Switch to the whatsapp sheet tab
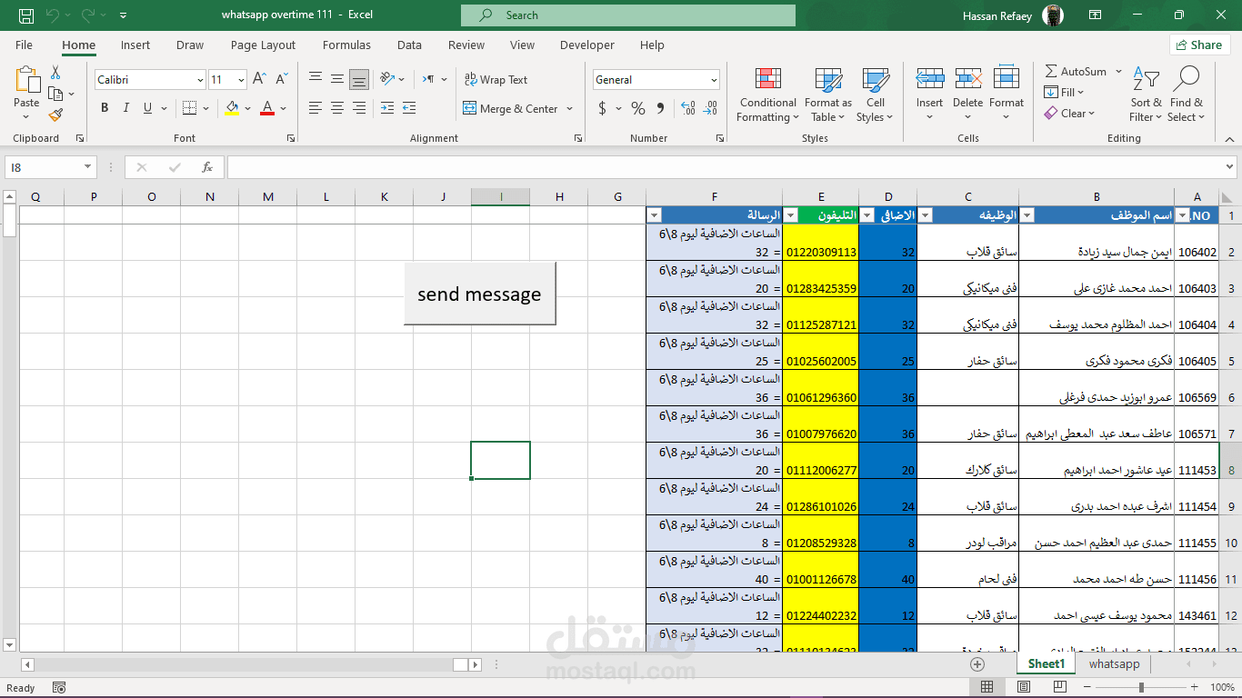1242x698 pixels. 1114,664
